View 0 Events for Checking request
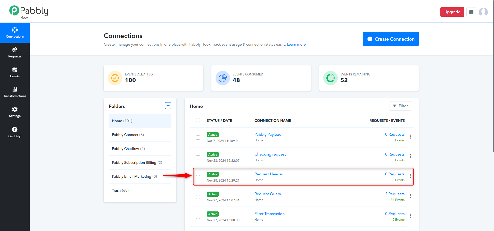This screenshot has height=231, width=494. 398,160
